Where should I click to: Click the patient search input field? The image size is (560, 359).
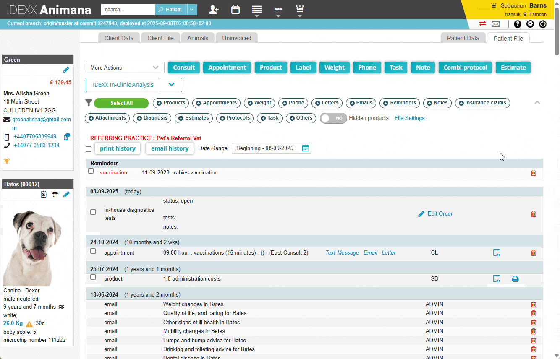tap(128, 10)
